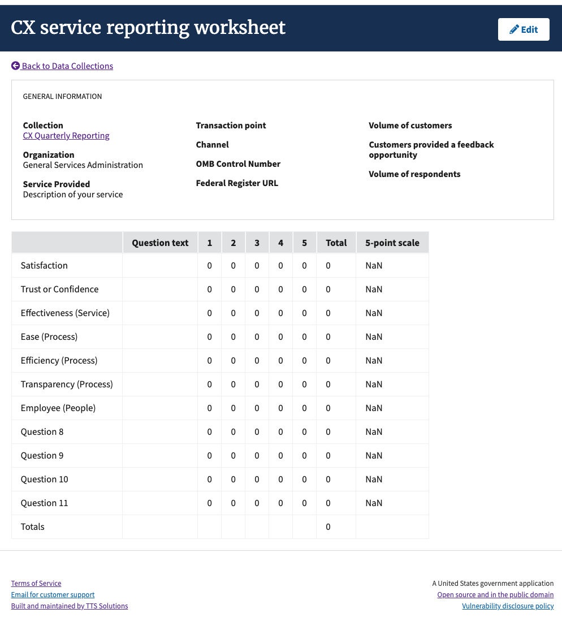
Task: Open the Back to Data Collections link
Action: 67,66
